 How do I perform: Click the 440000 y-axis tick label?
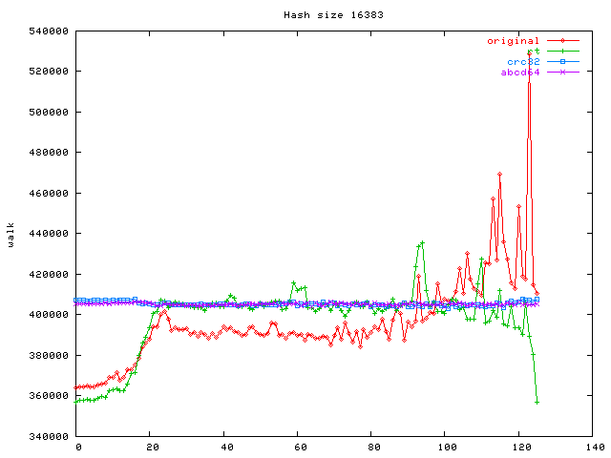[48, 234]
